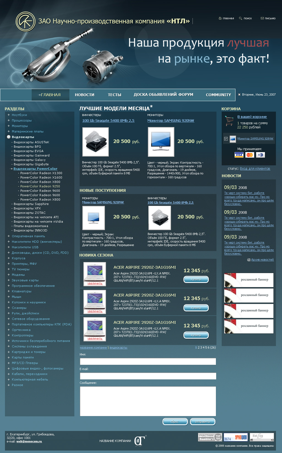Collapse the Видеокарты section
The image size is (282, 453).
[9, 137]
